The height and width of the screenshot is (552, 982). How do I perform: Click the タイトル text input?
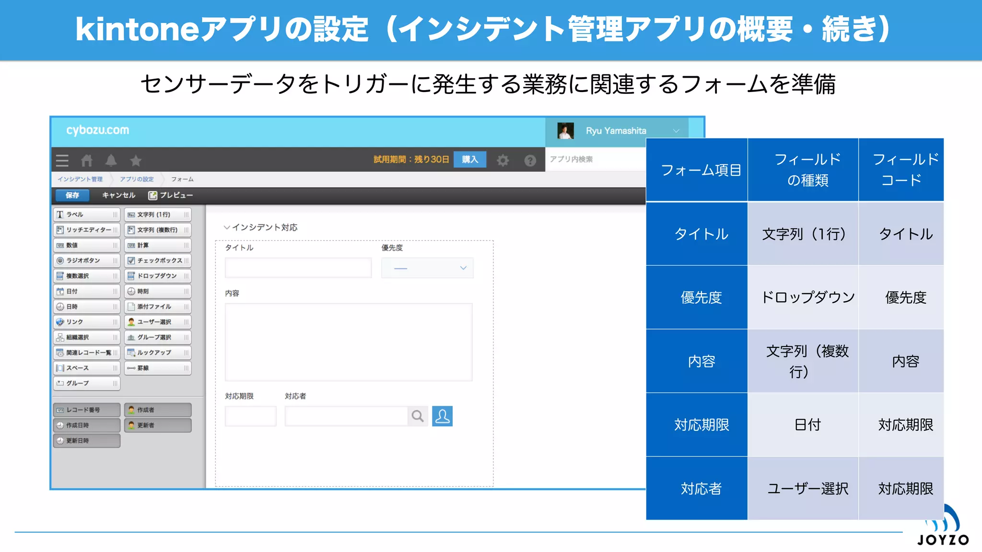[x=298, y=268]
